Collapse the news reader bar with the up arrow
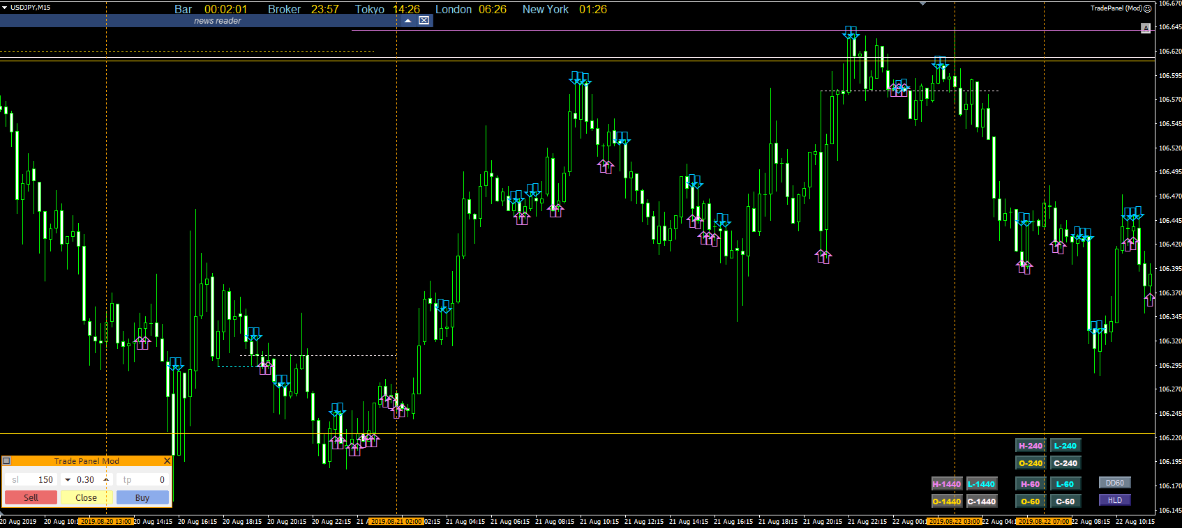The image size is (1182, 528). (x=408, y=21)
